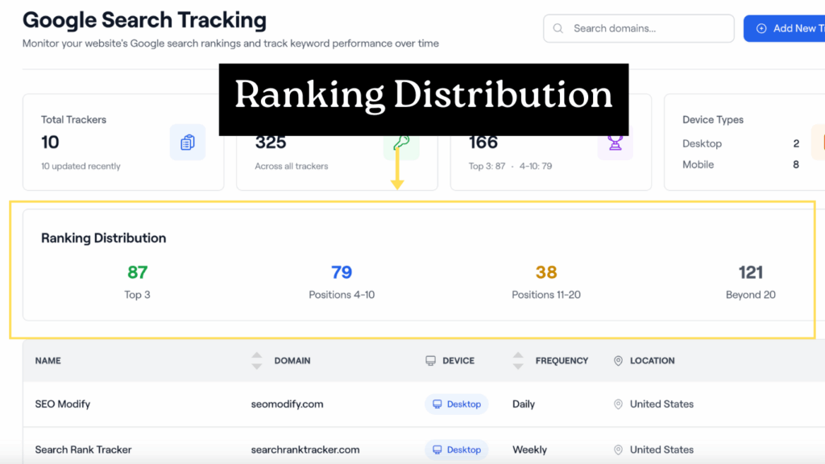This screenshot has height=464, width=825.
Task: Click sort arrows beside FREQUENCY header
Action: tap(518, 360)
